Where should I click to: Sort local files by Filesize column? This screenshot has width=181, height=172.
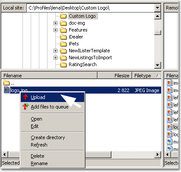[114, 76]
